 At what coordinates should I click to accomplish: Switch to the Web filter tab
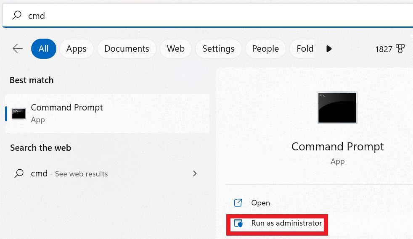point(176,49)
